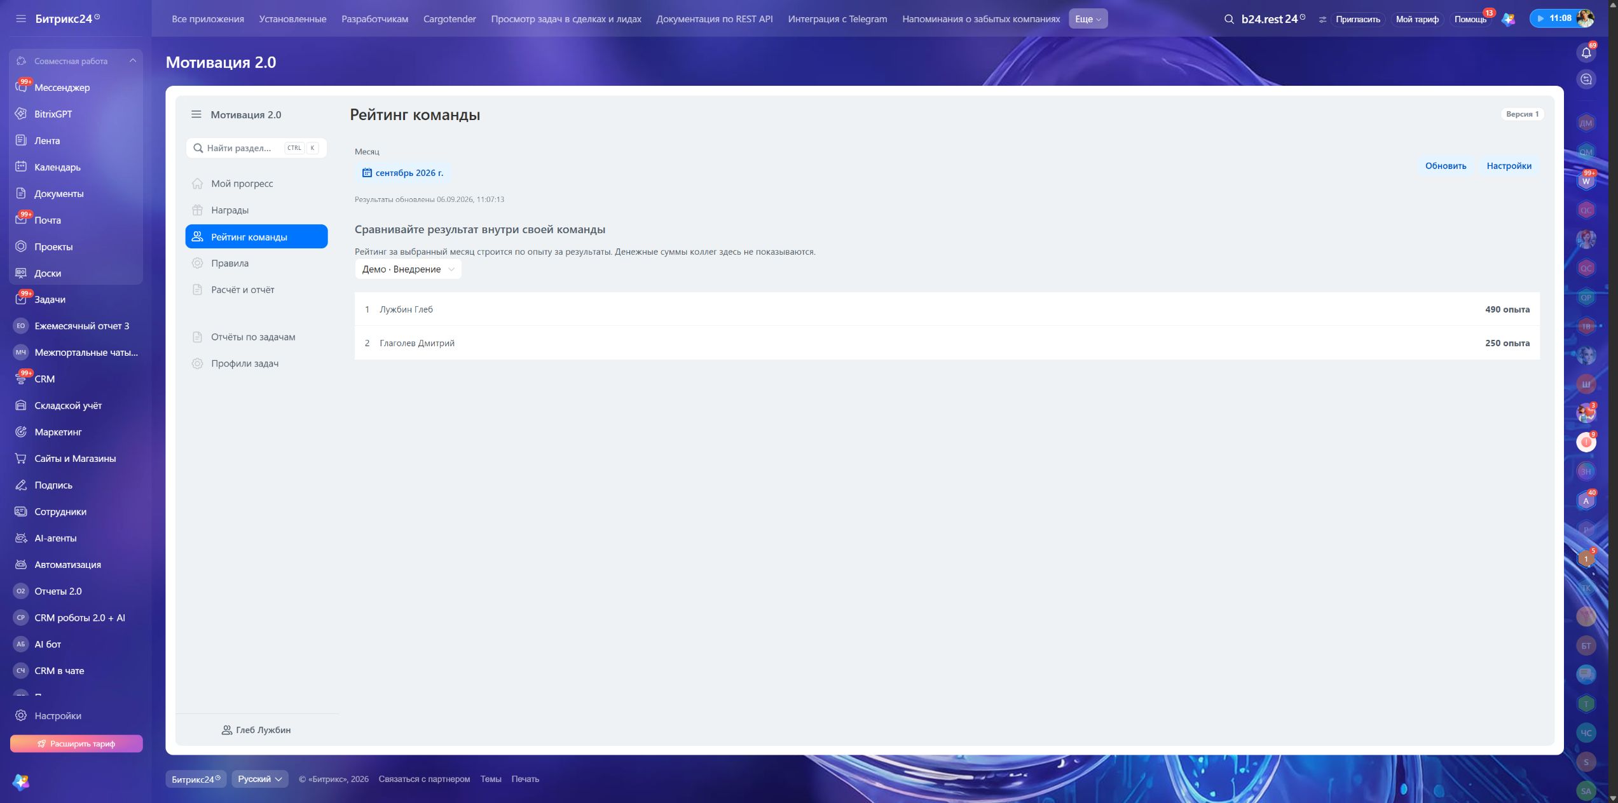Viewport: 1618px width, 803px height.
Task: Open Интеграция с Telegram tab
Action: (837, 19)
